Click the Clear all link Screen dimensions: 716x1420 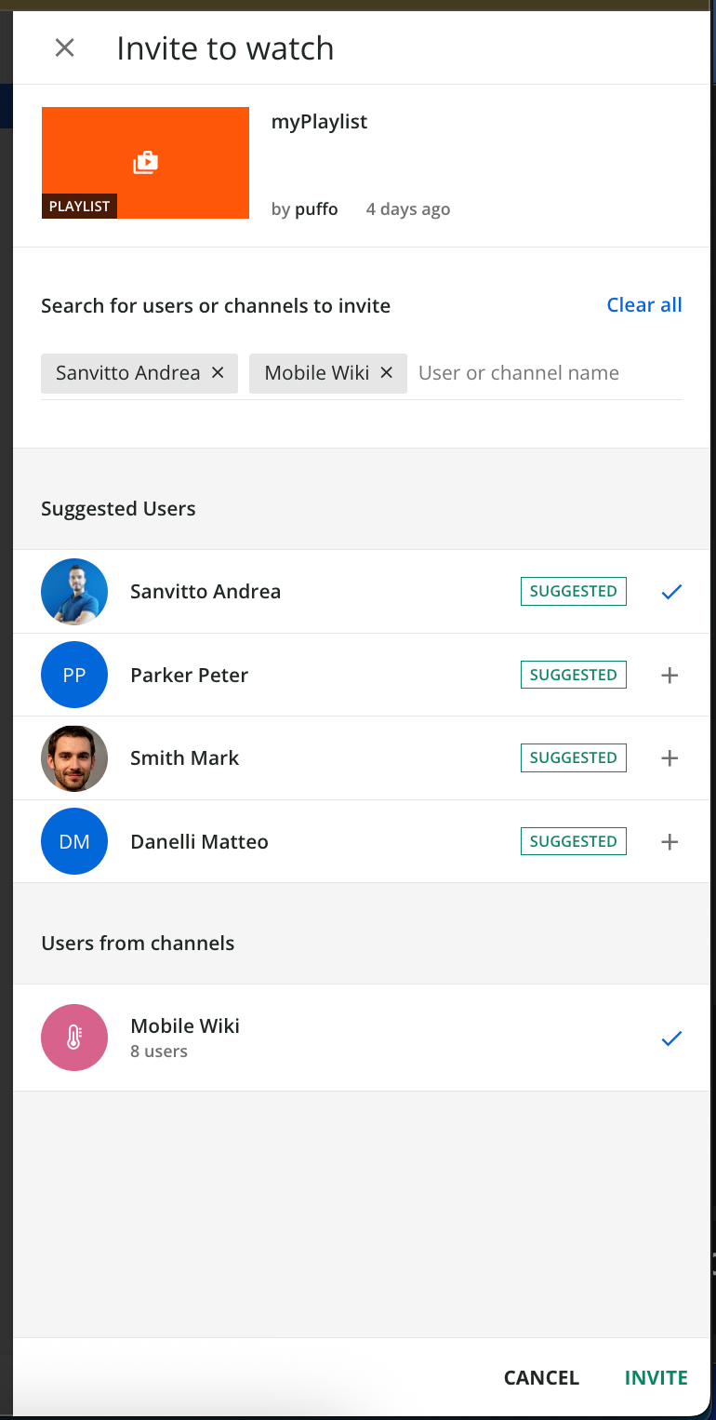pos(643,305)
